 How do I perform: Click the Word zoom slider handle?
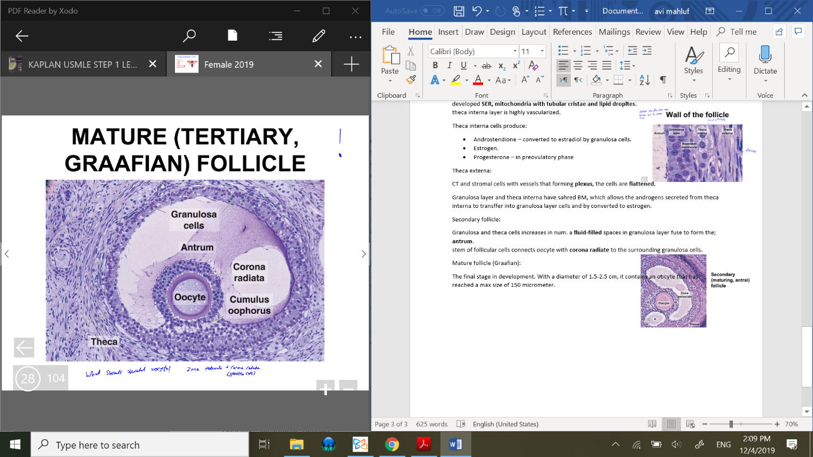tap(731, 424)
